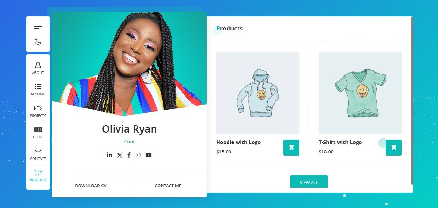Click the Contact Me button
This screenshot has width=438, height=208.
168,186
